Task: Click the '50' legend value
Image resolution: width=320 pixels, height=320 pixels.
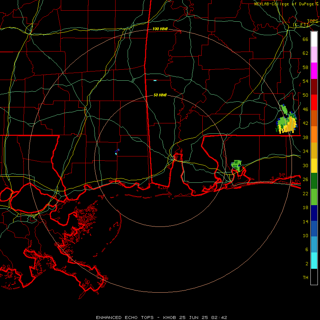Action: coord(305,95)
